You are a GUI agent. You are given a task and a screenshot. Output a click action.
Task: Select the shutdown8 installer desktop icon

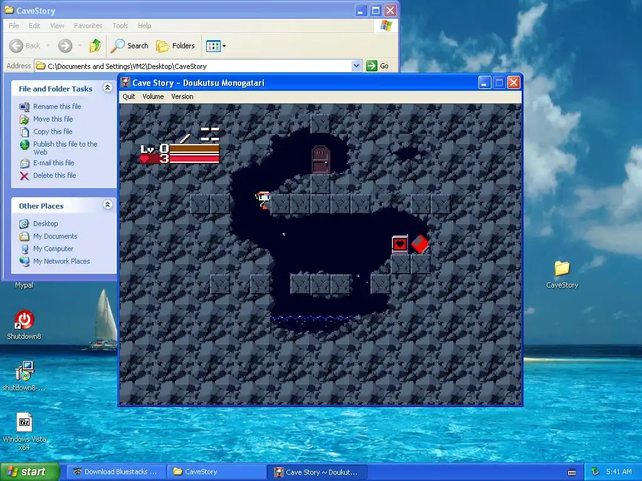coord(24,376)
